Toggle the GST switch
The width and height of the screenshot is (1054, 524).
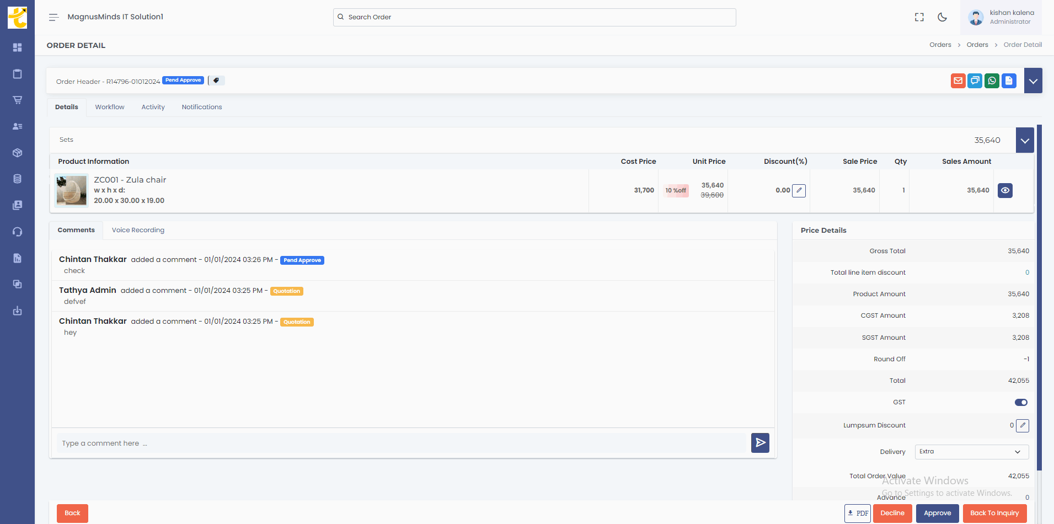coord(1021,402)
